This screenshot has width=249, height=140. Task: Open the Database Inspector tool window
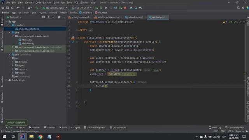click(x=95, y=128)
